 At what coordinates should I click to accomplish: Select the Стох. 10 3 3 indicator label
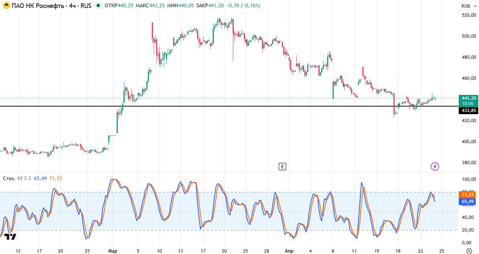(17, 178)
